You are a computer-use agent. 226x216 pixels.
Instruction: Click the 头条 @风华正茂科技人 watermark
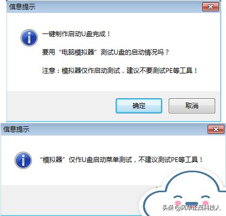point(191,208)
